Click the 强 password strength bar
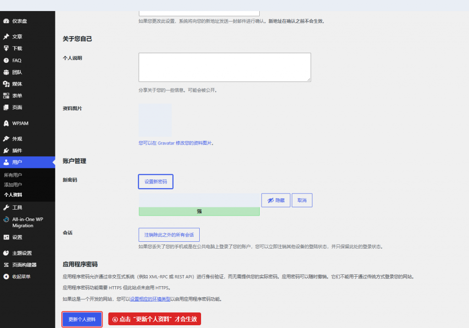The height and width of the screenshot is (328, 469). point(199,211)
